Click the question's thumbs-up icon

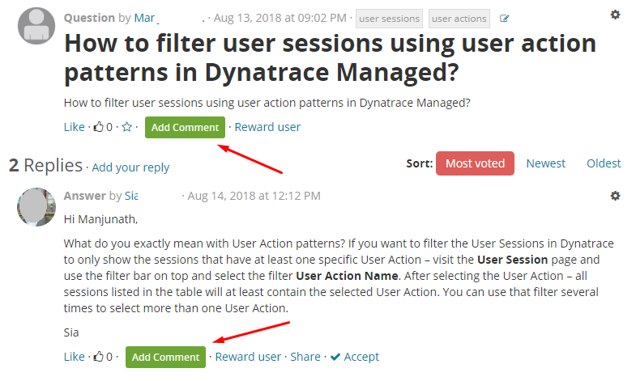99,127
